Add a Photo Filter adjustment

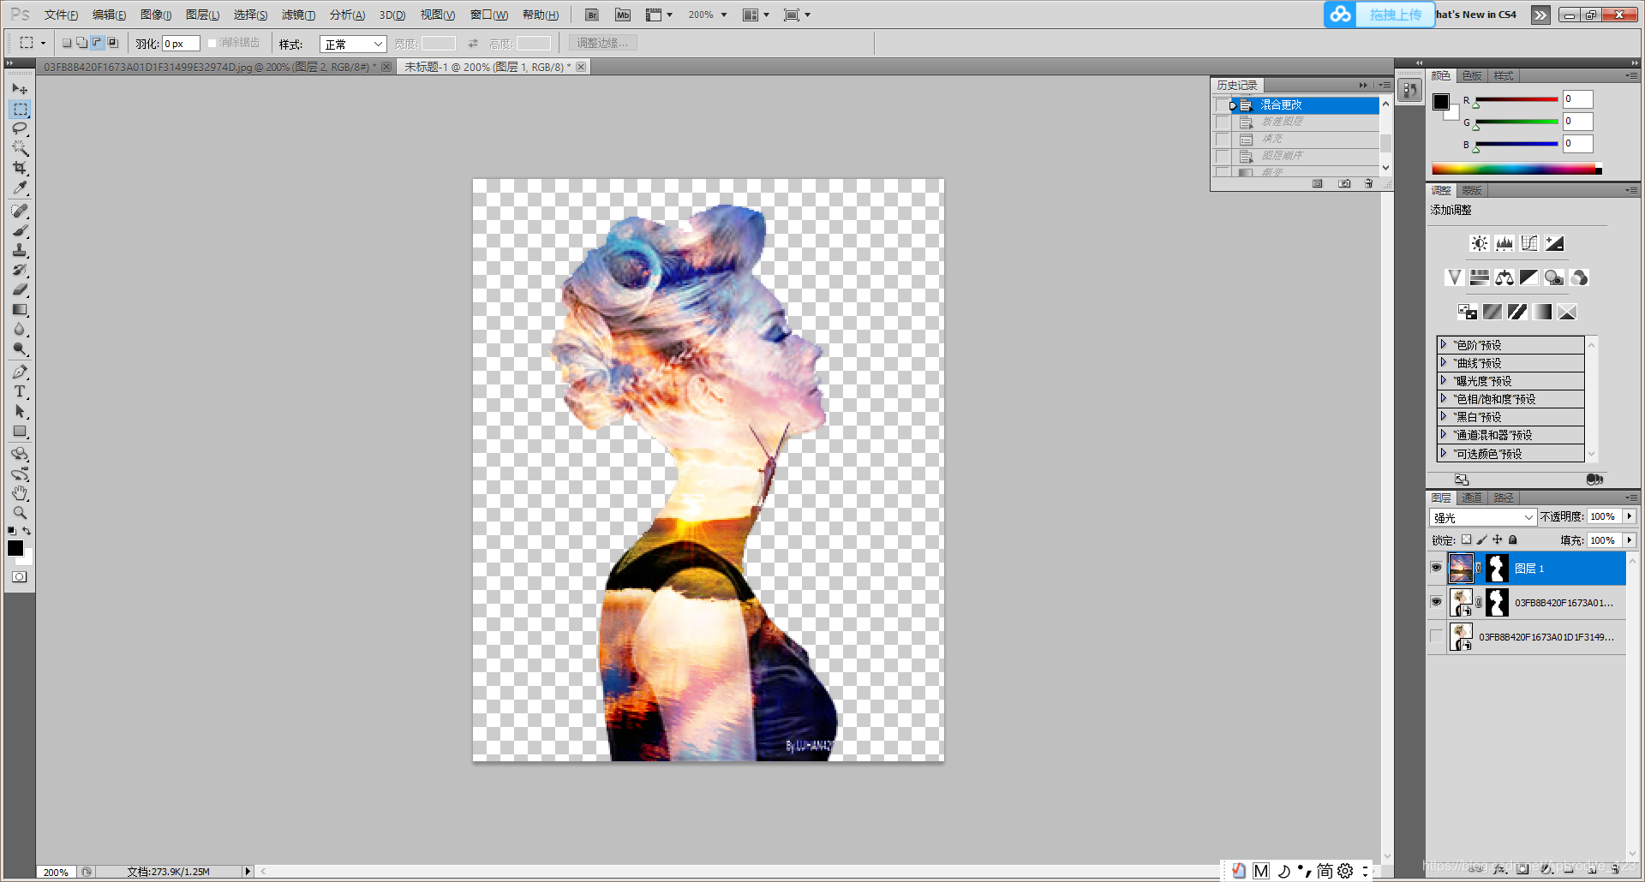coord(1554,277)
